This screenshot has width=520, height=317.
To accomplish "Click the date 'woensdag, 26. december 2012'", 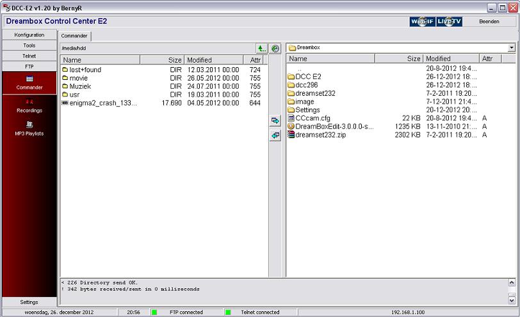I will coord(59,312).
